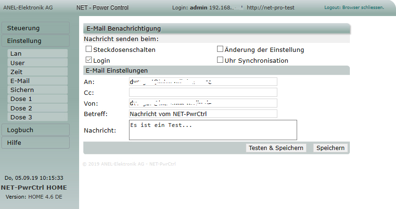
Task: Click the NET - Power Control title
Action: [x=103, y=8]
